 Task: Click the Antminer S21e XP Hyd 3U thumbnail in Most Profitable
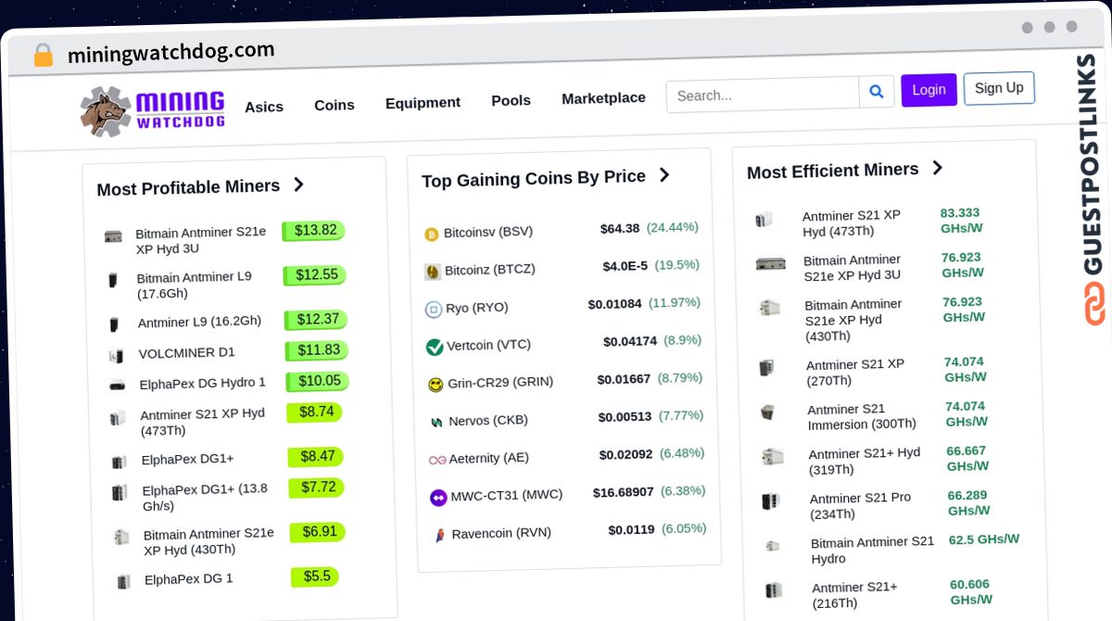click(113, 236)
